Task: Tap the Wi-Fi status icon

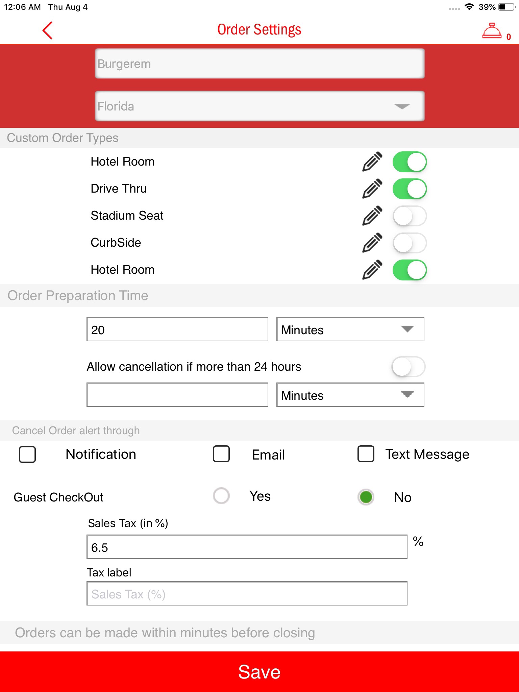Action: coord(469,7)
